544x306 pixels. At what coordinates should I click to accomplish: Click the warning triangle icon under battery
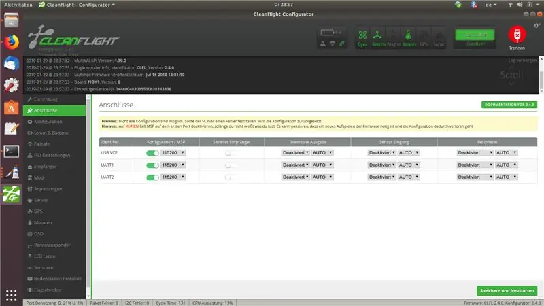pos(322,44)
